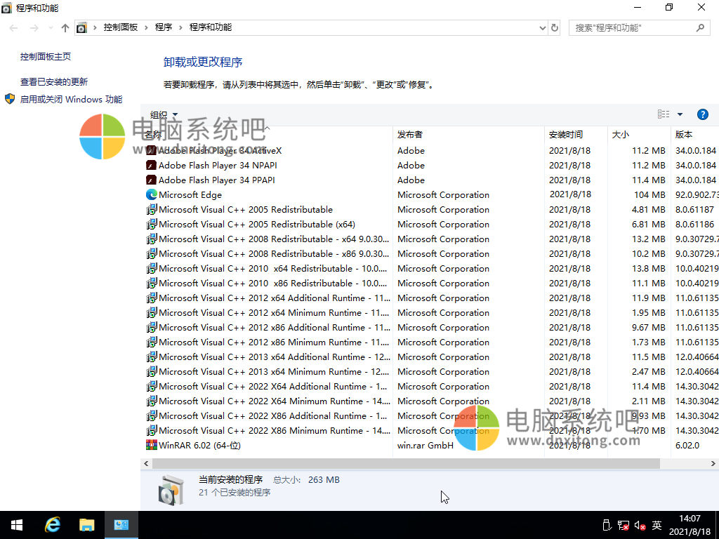This screenshot has width=719, height=539.
Task: Click the 搜索程序和功能 search box
Action: click(x=632, y=27)
